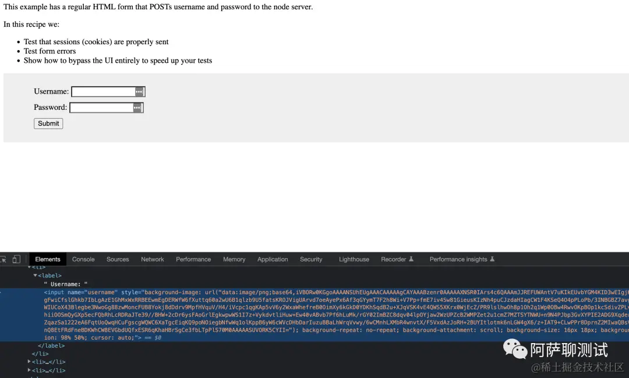
Task: Click the Username input field
Action: point(108,92)
